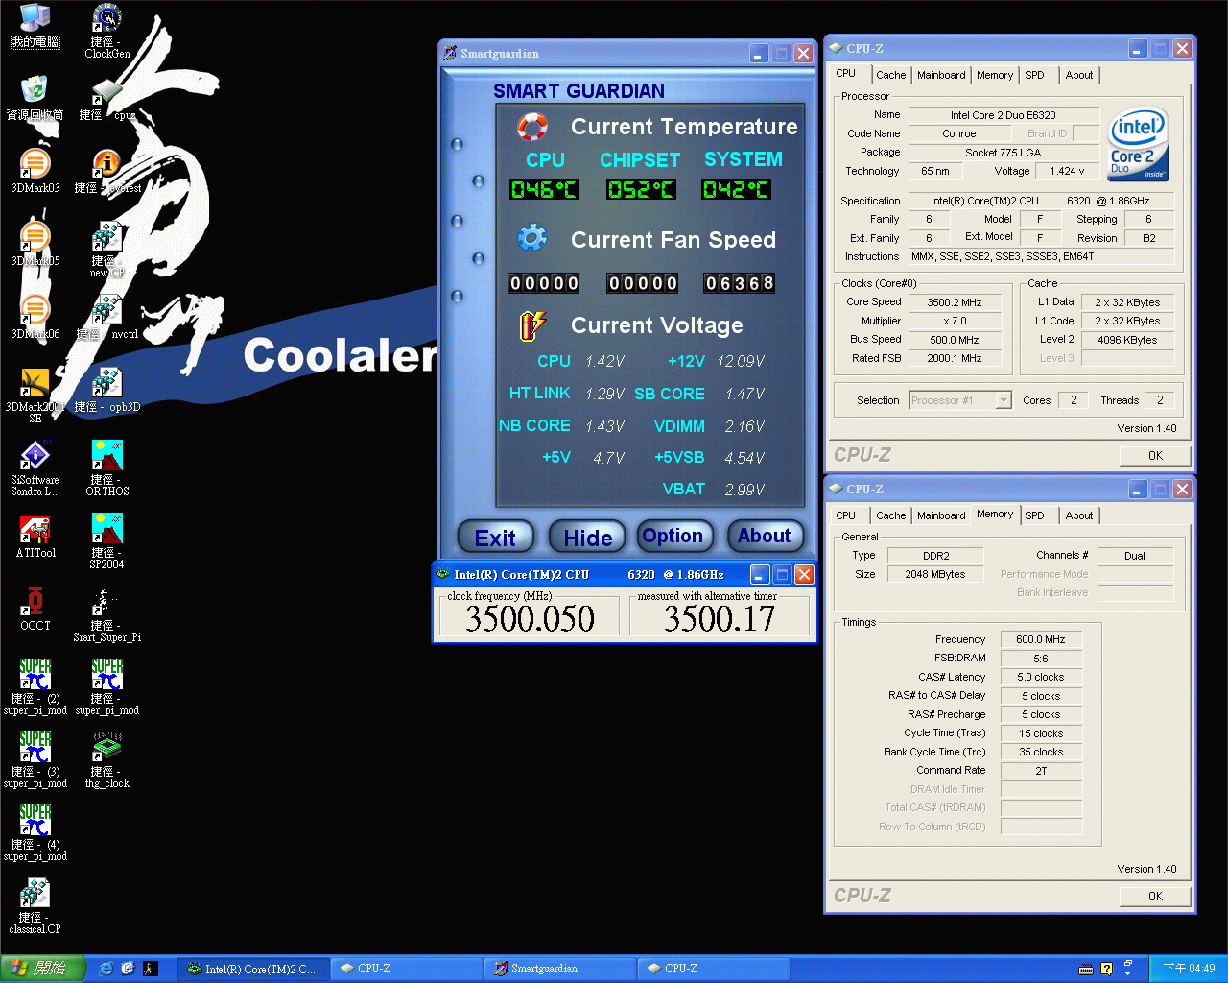Switch to Mainboard tab in lower CPU-Z
1228x983 pixels.
point(941,515)
